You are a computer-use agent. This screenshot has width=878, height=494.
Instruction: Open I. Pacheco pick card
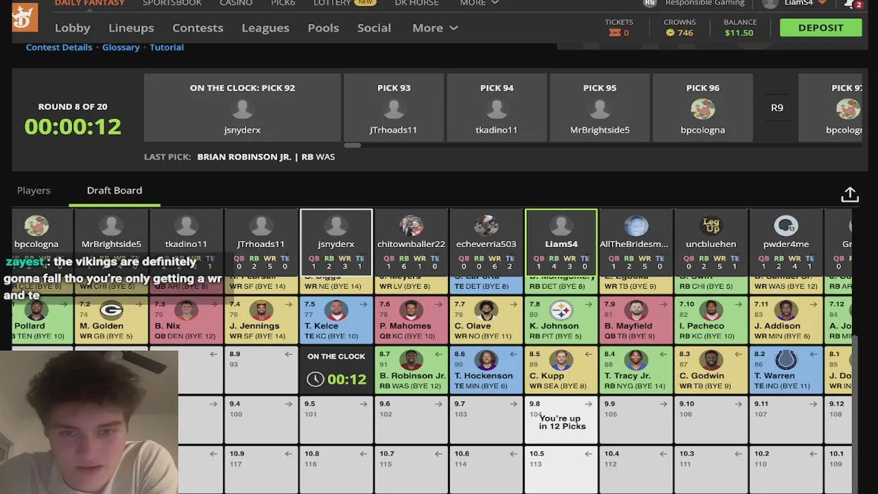(x=711, y=320)
